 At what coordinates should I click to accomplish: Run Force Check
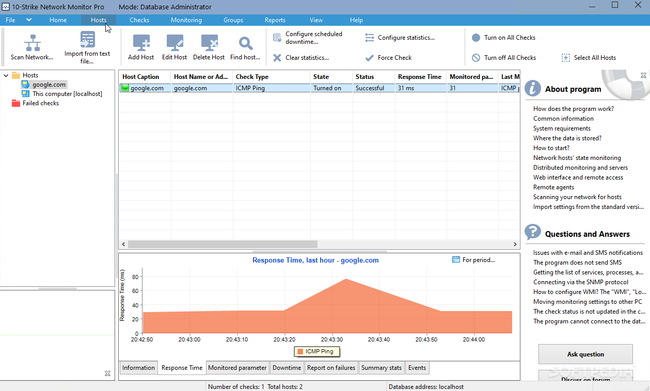point(388,58)
